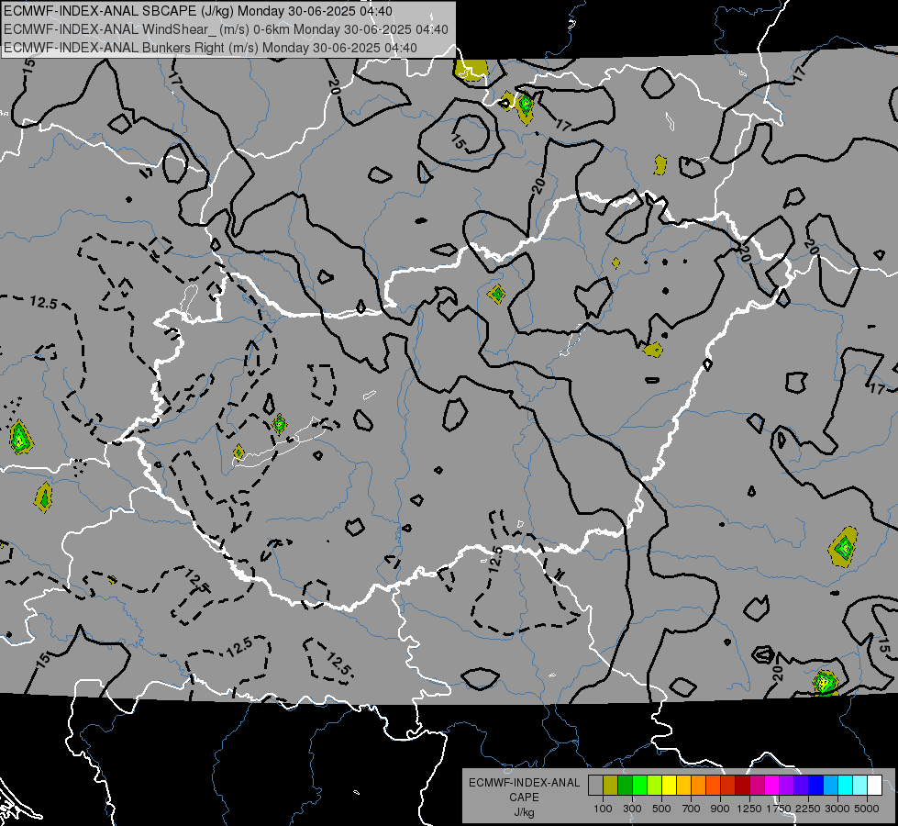Click the legend value 500

point(661,809)
